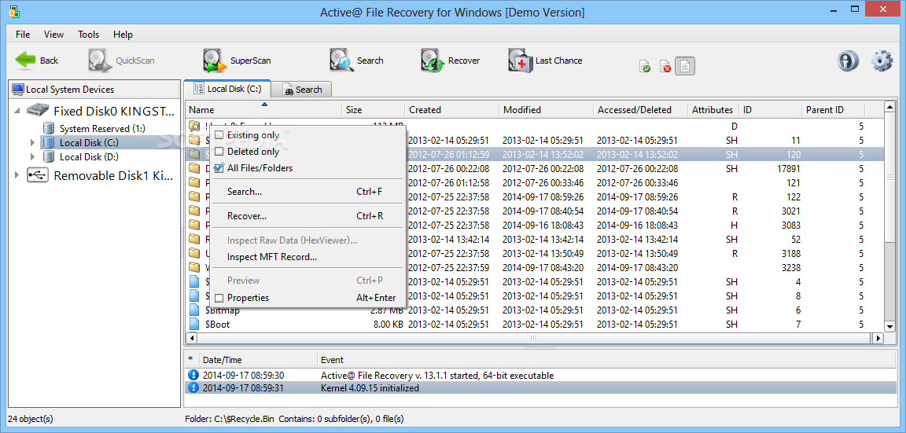Viewport: 906px width, 433px height.
Task: Check Deleted only in context menu
Action: tap(219, 152)
